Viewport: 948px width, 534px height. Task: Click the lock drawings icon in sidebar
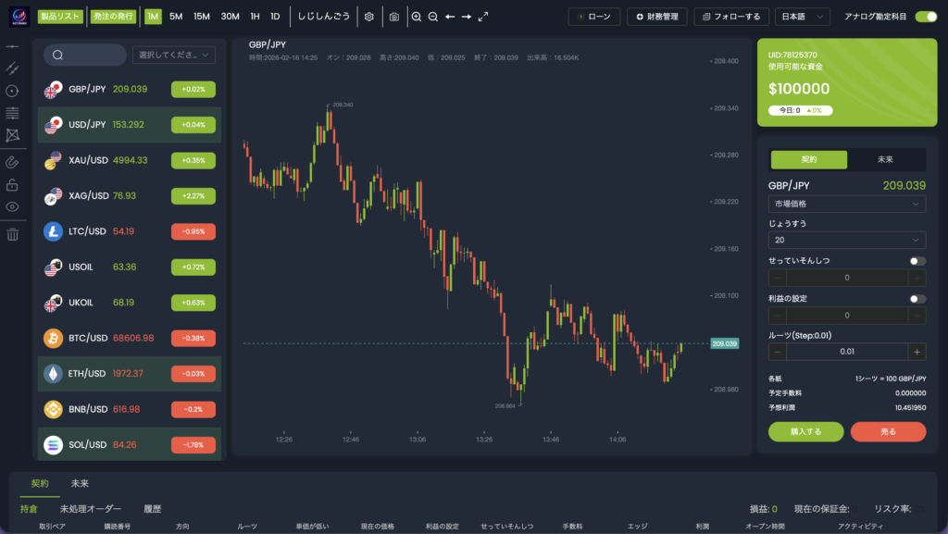point(12,184)
